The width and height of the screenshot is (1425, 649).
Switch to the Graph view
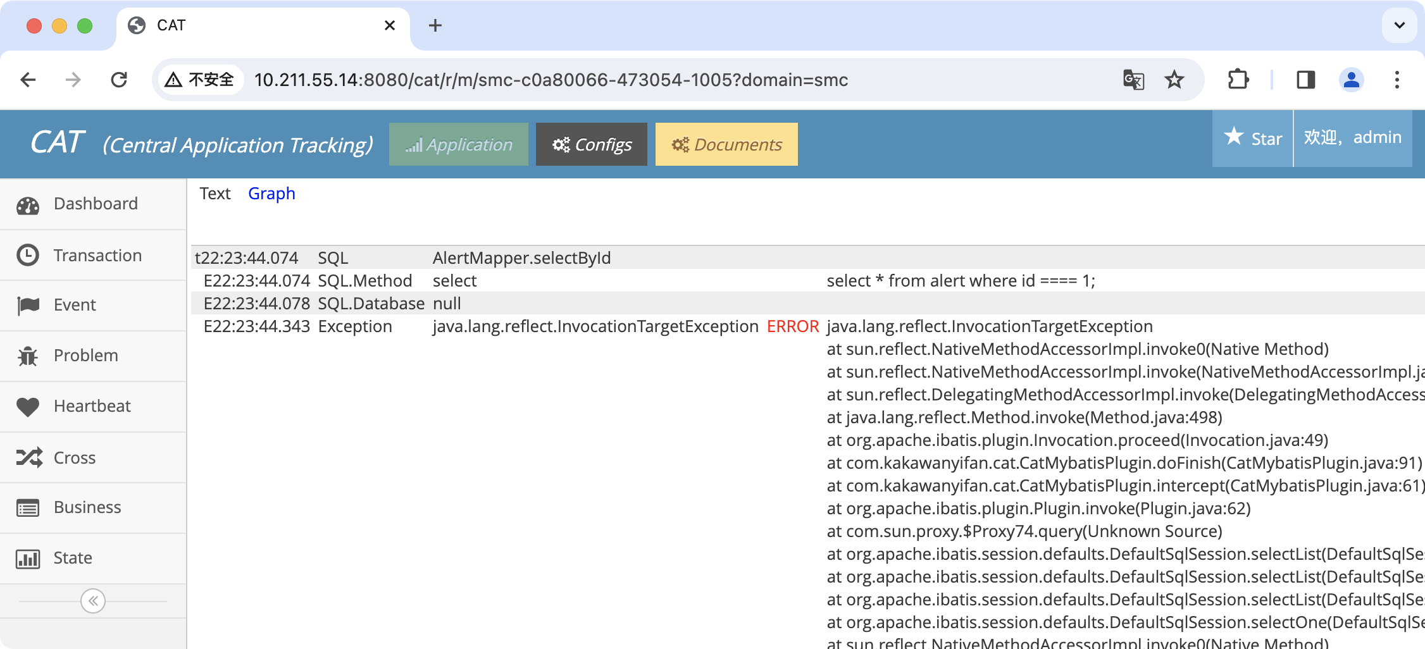[x=271, y=194]
